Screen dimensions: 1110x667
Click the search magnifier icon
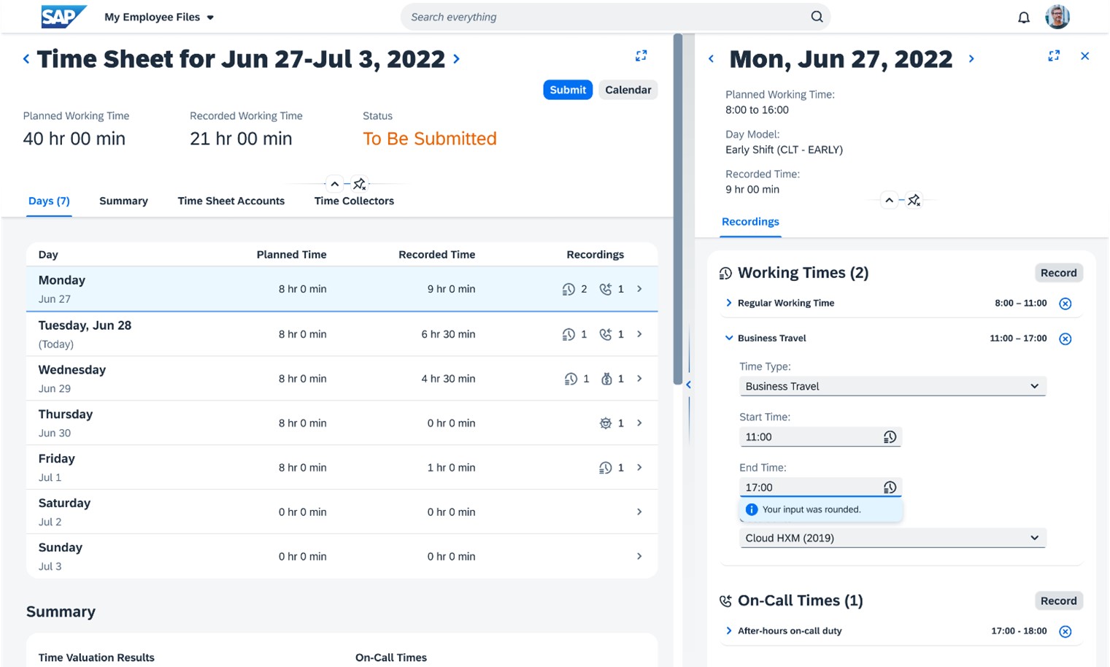click(817, 17)
